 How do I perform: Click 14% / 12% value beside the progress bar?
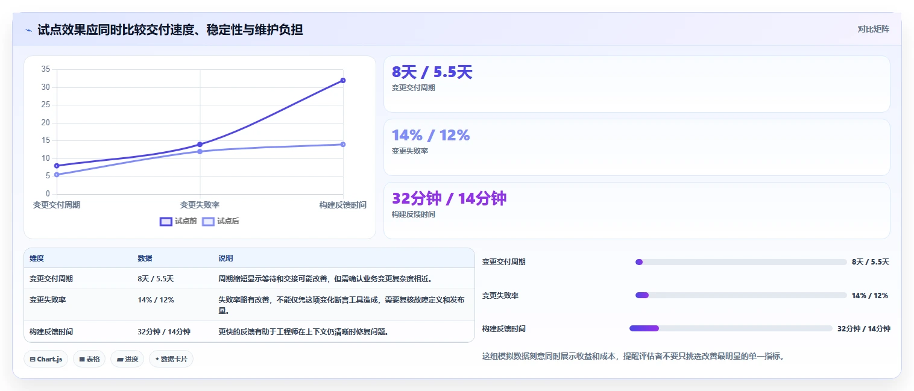click(870, 295)
